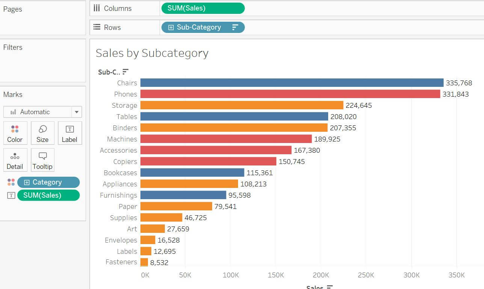Select SUM(Sales) pill on Columns shelf
Image resolution: width=484 pixels, height=289 pixels.
coord(203,8)
